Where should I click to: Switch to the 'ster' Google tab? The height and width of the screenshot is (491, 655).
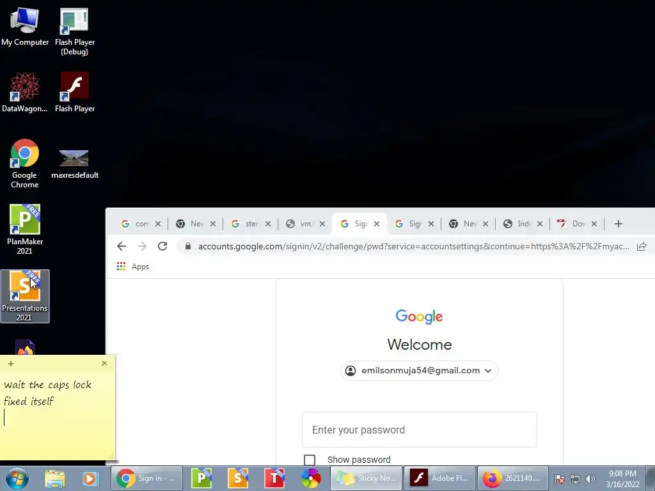click(246, 224)
